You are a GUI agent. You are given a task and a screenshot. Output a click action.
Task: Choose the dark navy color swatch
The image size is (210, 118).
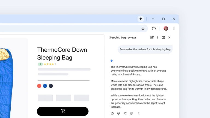(51, 86)
